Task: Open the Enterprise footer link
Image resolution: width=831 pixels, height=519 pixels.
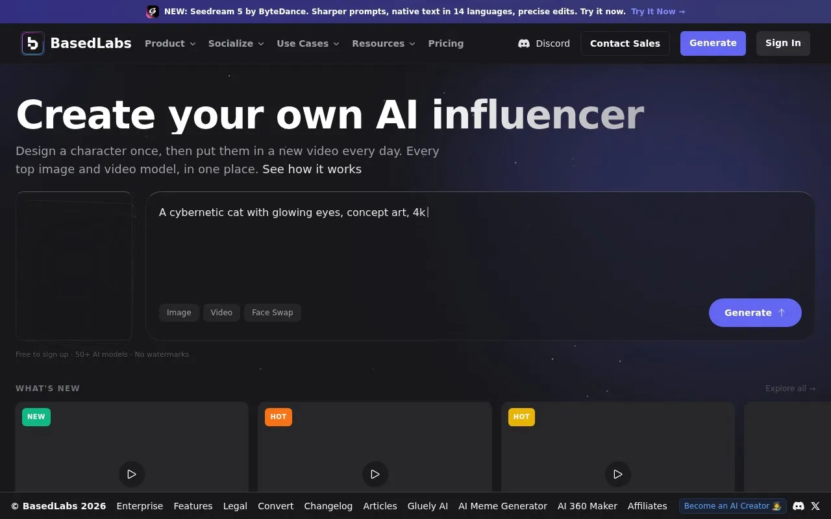Action: click(x=140, y=506)
